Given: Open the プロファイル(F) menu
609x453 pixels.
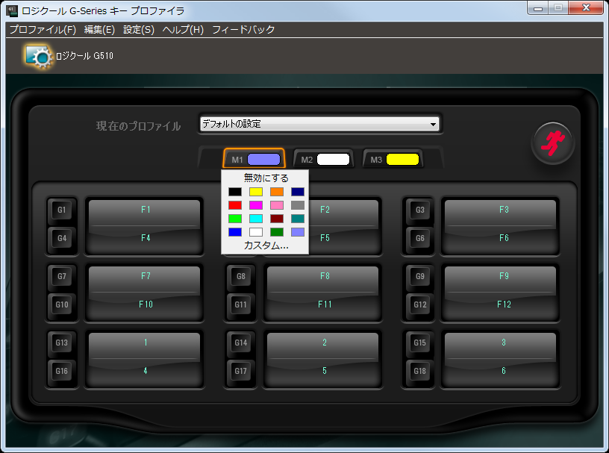Looking at the screenshot, I should (43, 30).
